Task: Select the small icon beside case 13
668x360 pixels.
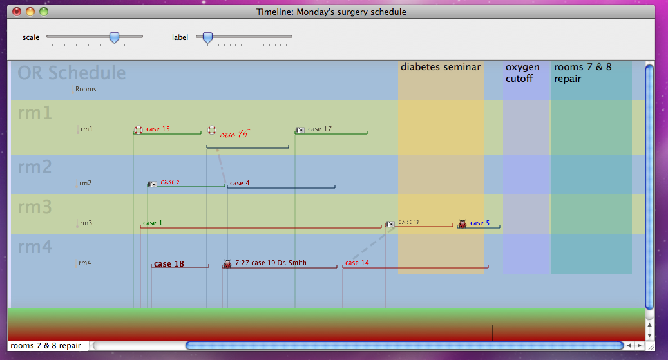Action: click(x=390, y=223)
